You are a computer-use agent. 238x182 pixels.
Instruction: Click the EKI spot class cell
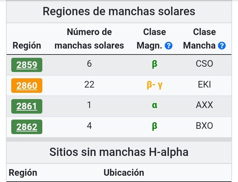point(204,85)
